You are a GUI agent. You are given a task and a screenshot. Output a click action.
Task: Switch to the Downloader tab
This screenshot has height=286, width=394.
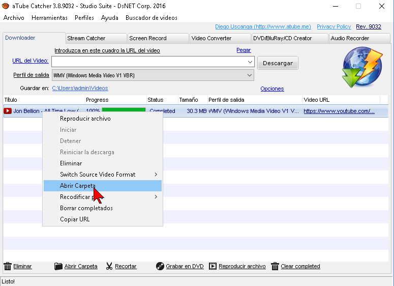pyautogui.click(x=34, y=38)
